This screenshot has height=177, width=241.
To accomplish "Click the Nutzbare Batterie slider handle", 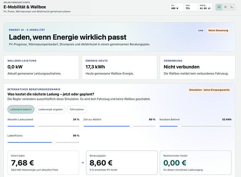I will coord(179,126).
